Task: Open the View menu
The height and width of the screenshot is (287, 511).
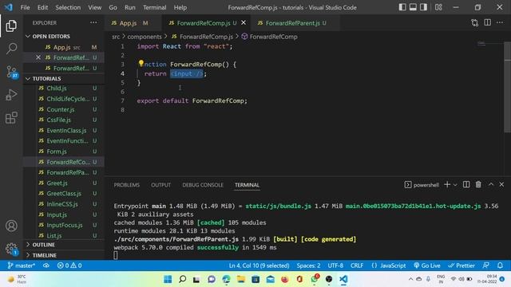Action: pyautogui.click(x=94, y=7)
